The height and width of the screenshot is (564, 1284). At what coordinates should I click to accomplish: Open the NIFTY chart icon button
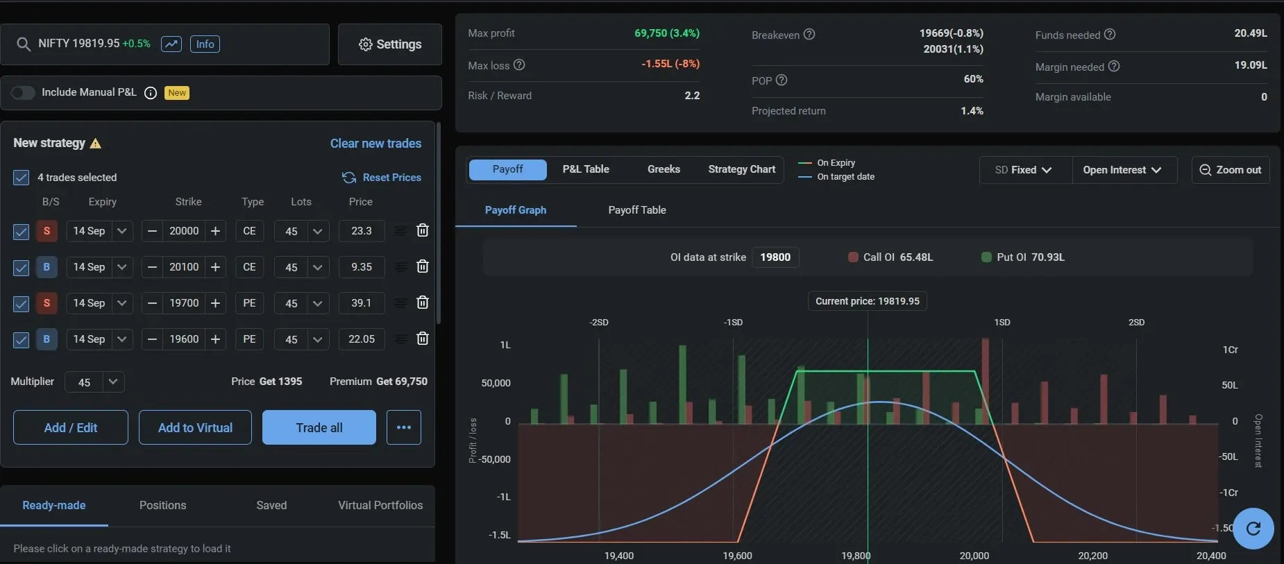171,44
